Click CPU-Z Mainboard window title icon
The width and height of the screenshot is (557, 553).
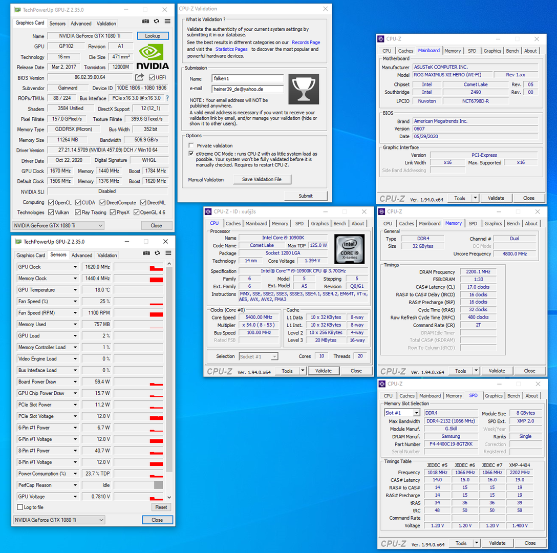pos(381,39)
